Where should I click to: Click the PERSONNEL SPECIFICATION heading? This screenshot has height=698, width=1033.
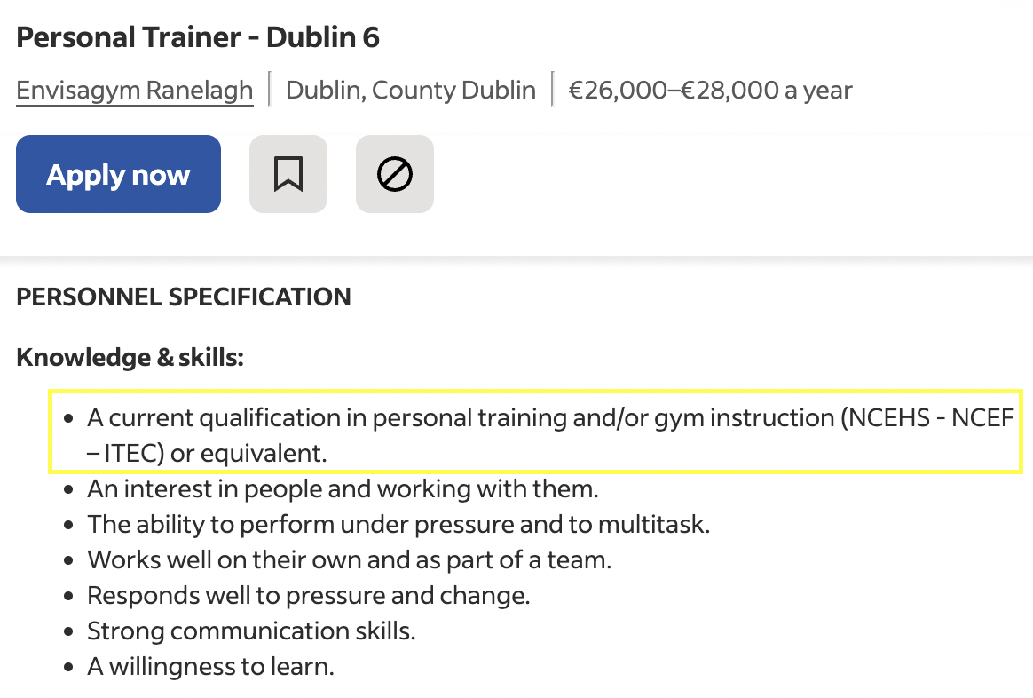(x=184, y=297)
